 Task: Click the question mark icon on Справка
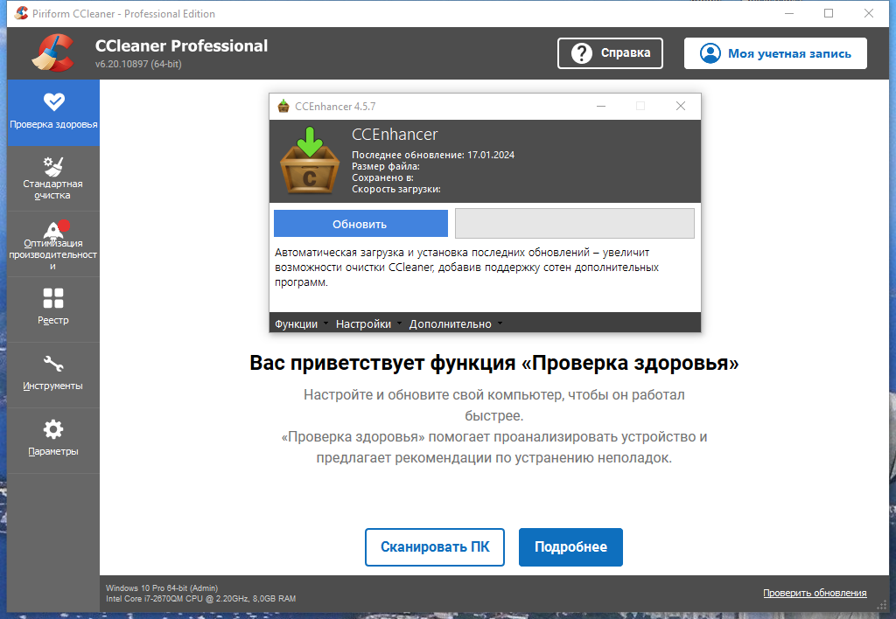pos(582,52)
